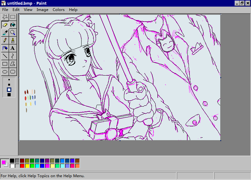Select the Pencil tool
The height and width of the screenshot is (180, 251).
coord(5,40)
